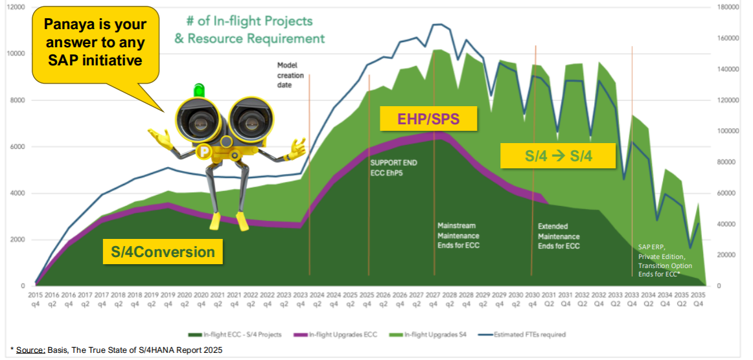
Task: Click the '2033 Q4' x-axis label
Action: pos(632,299)
